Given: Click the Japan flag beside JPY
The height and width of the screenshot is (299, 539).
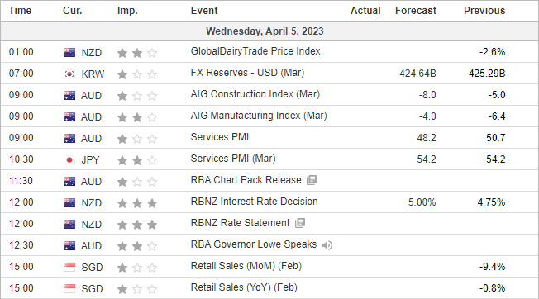Looking at the screenshot, I should 69,160.
